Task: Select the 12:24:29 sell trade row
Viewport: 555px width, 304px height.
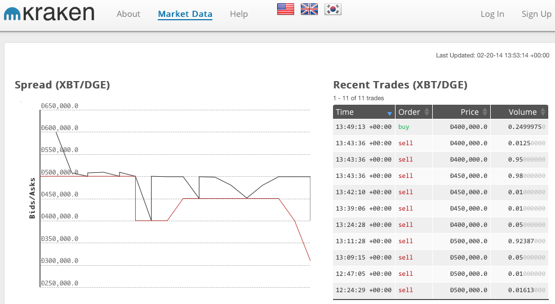Action: point(440,290)
